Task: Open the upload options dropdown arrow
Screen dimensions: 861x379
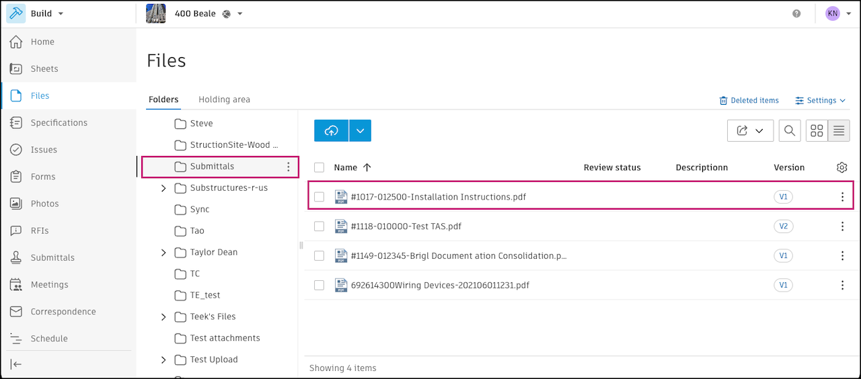Action: click(361, 131)
